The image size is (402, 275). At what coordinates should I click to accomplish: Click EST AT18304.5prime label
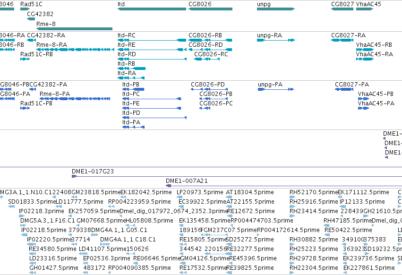[250, 192]
